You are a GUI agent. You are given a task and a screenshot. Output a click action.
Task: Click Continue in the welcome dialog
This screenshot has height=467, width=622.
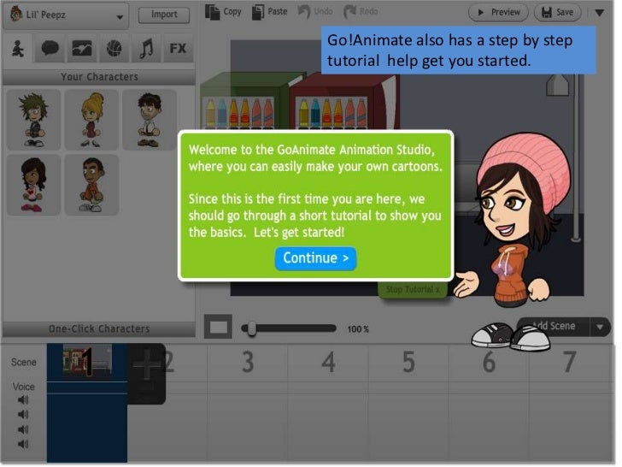pyautogui.click(x=316, y=258)
